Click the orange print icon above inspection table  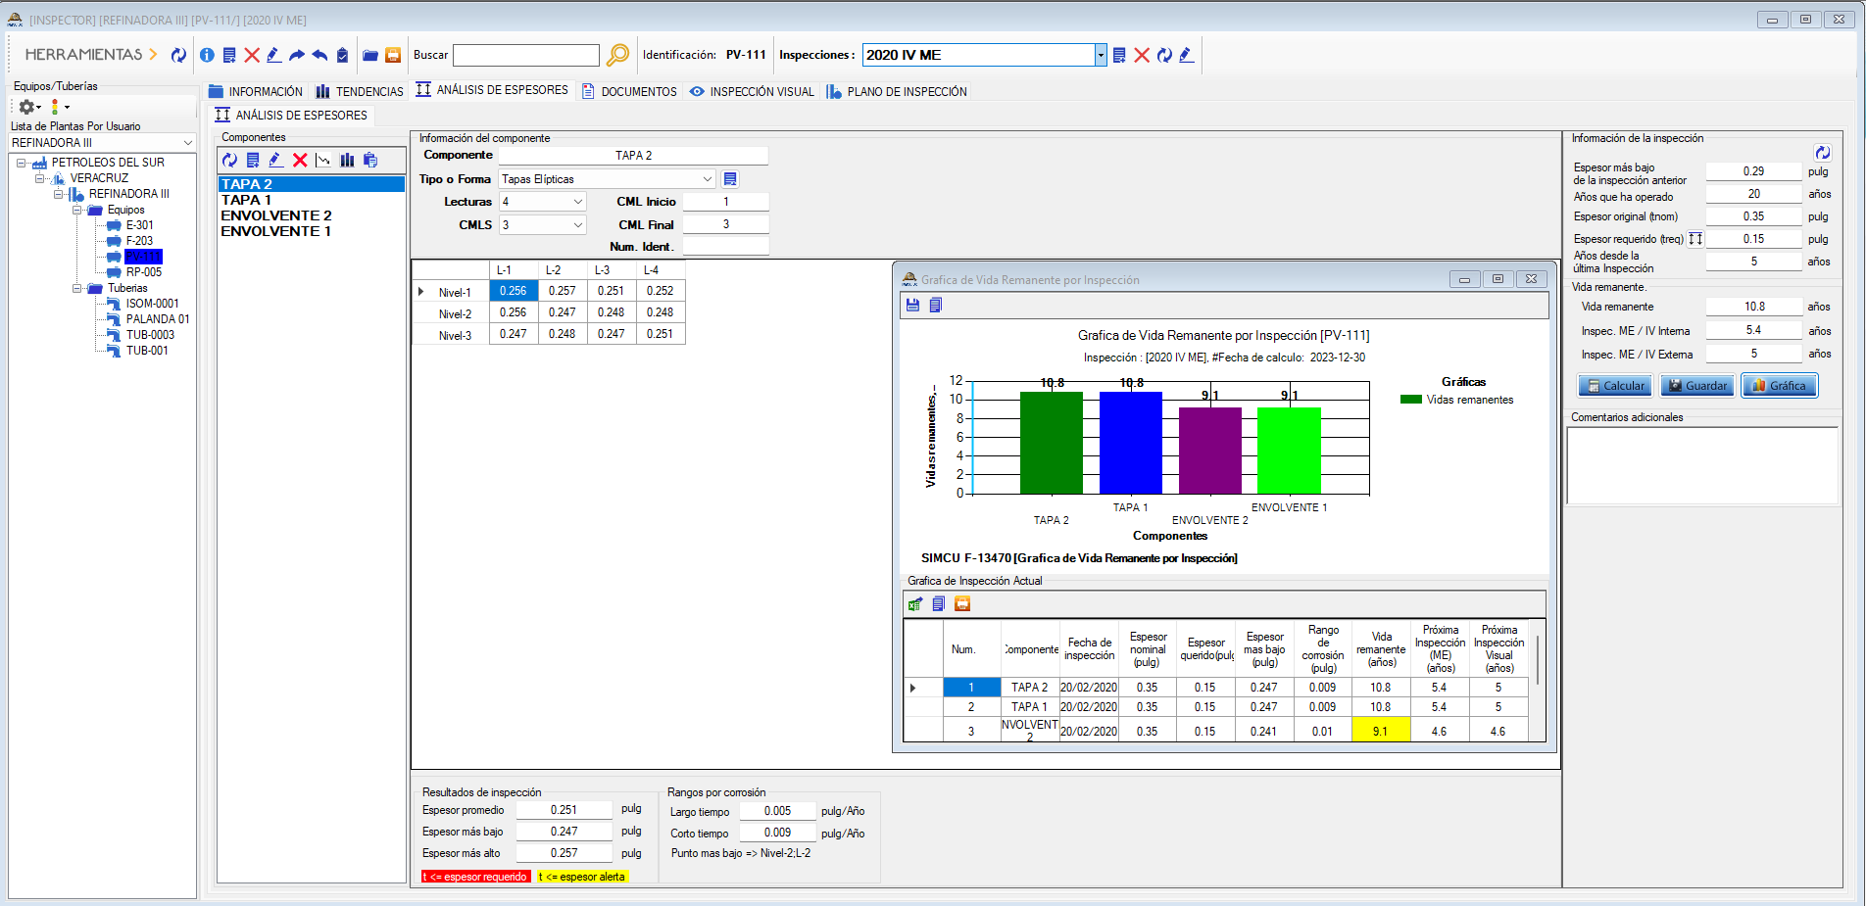pyautogui.click(x=962, y=604)
